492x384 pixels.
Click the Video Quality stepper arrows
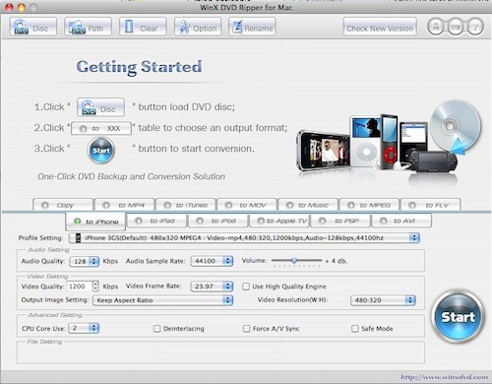[95, 287]
